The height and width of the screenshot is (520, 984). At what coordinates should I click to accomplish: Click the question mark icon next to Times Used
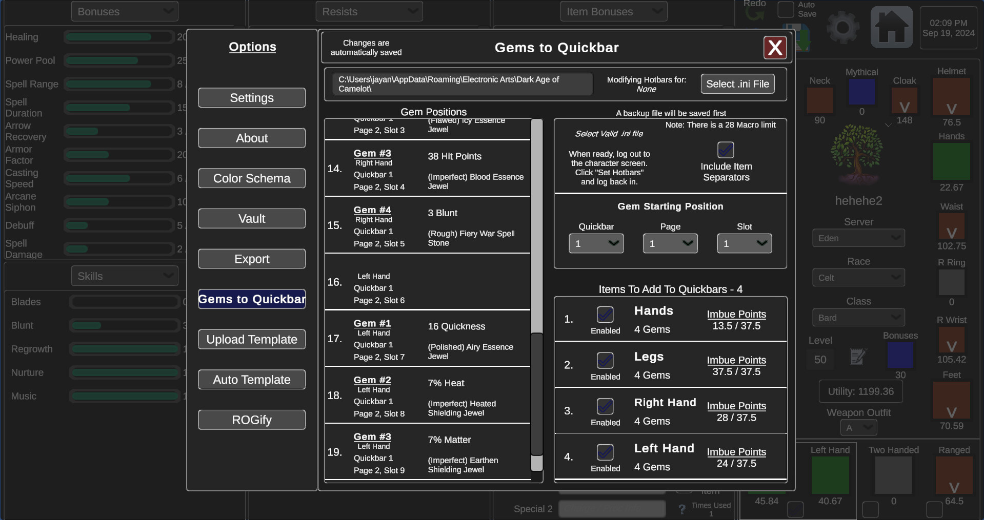click(681, 509)
